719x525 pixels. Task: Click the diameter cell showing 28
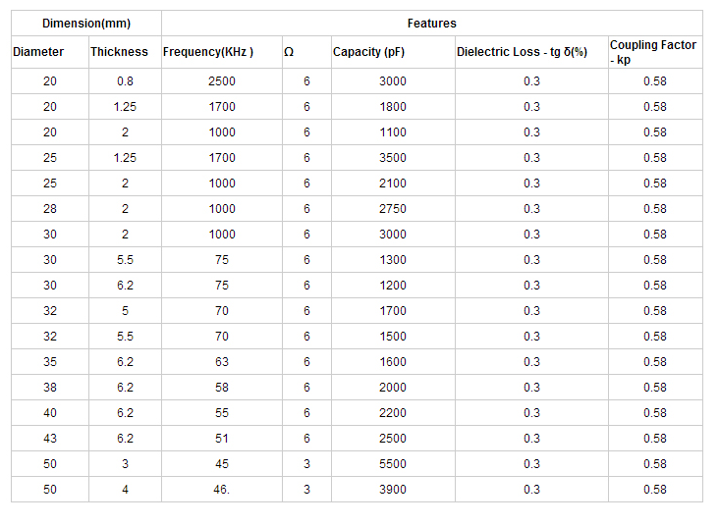(x=50, y=209)
